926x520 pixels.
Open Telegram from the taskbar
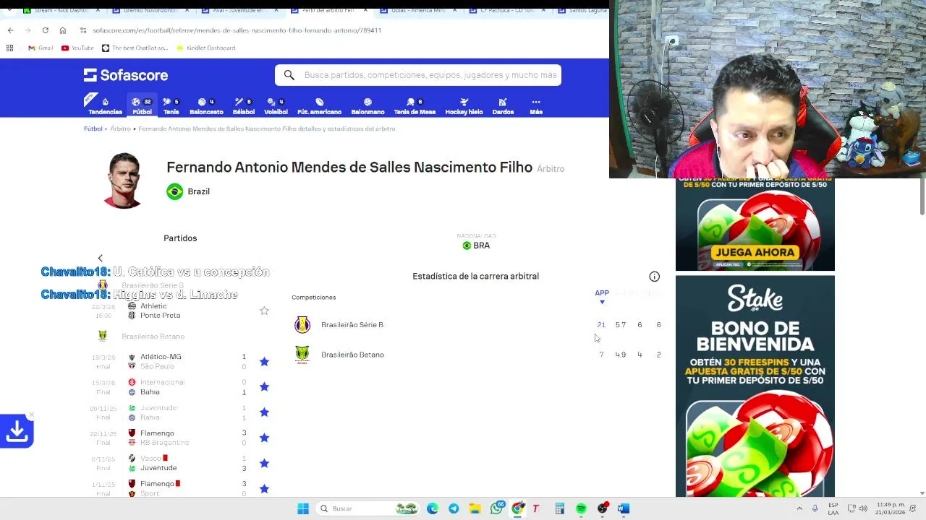(x=454, y=508)
